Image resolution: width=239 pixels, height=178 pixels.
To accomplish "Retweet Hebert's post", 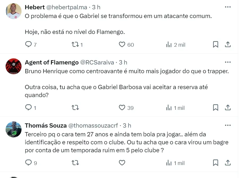I will click(x=75, y=45).
